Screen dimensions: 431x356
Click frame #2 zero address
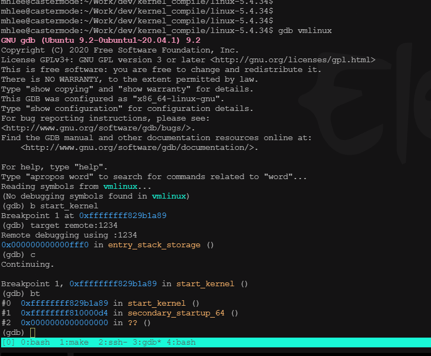(x=64, y=322)
